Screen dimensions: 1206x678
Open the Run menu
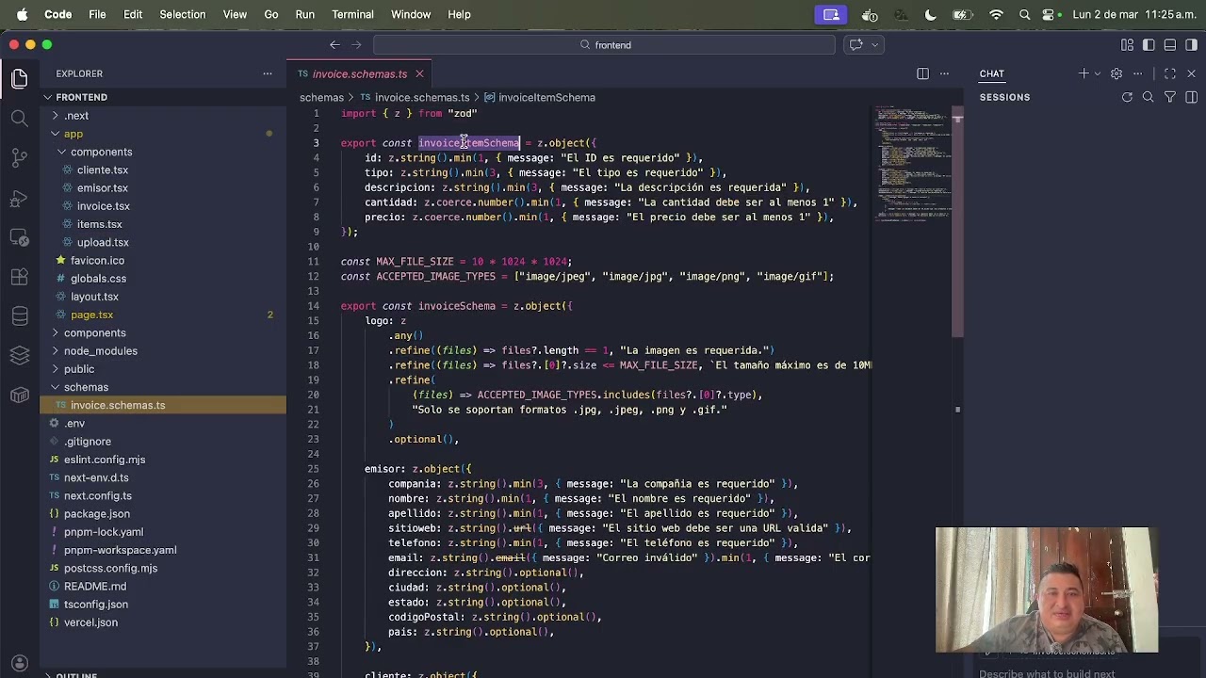tap(304, 14)
